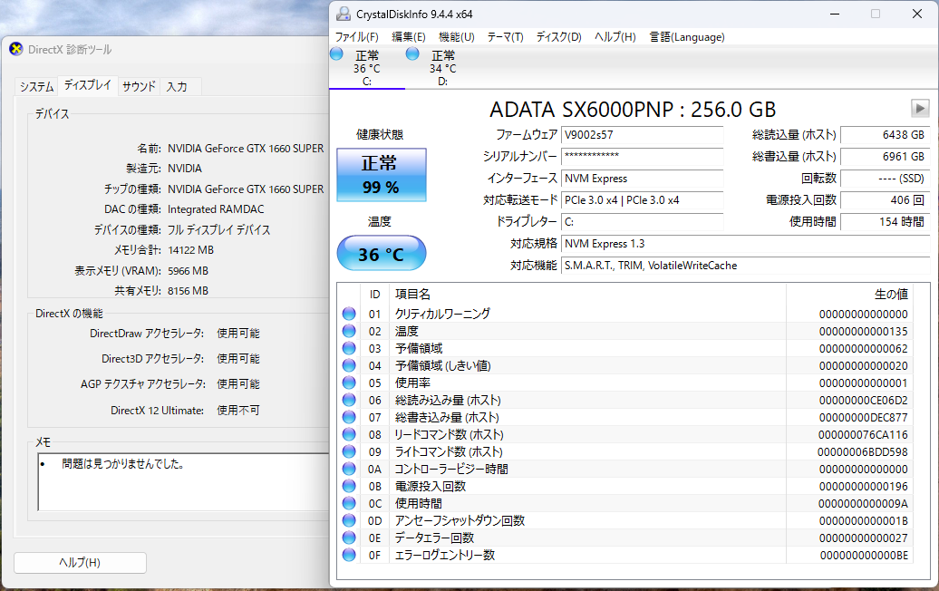Open the テーマ(T) menu
The image size is (939, 591).
coord(506,37)
